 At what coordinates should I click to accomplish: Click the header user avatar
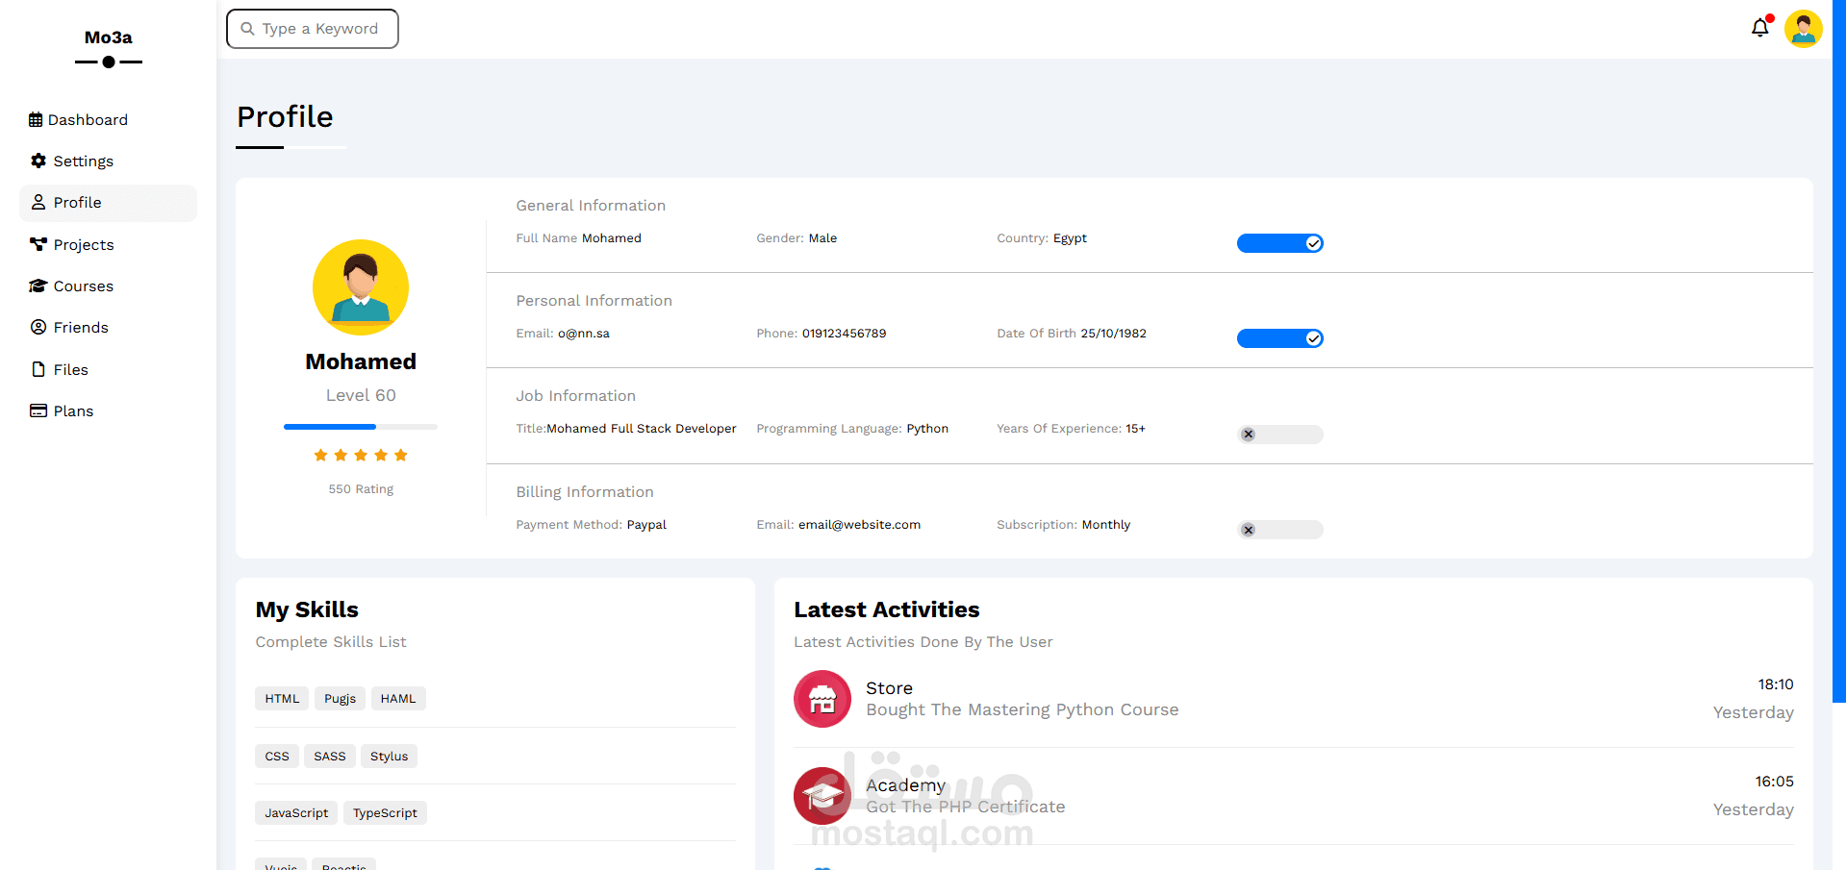pyautogui.click(x=1804, y=29)
